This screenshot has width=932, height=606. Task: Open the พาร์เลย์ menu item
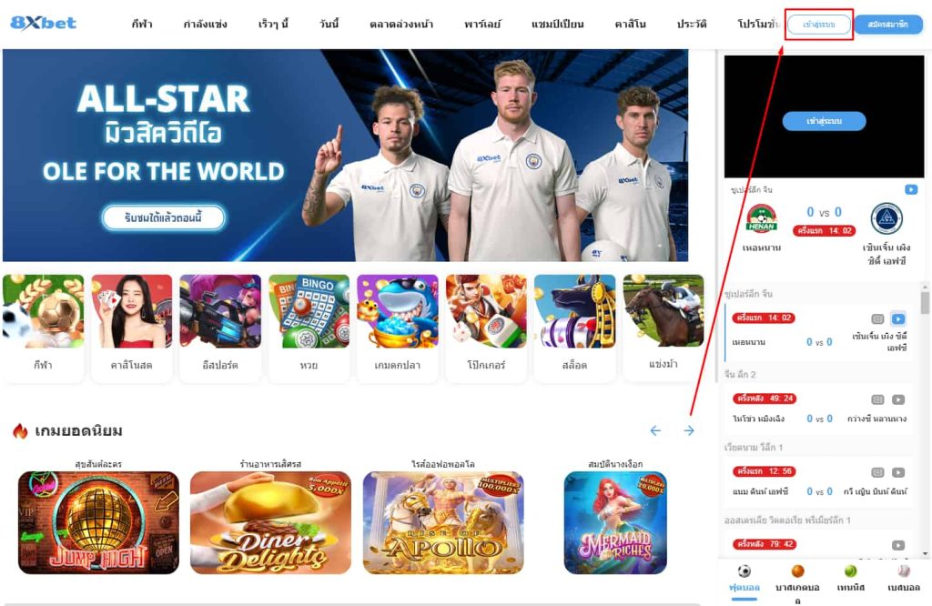click(482, 24)
